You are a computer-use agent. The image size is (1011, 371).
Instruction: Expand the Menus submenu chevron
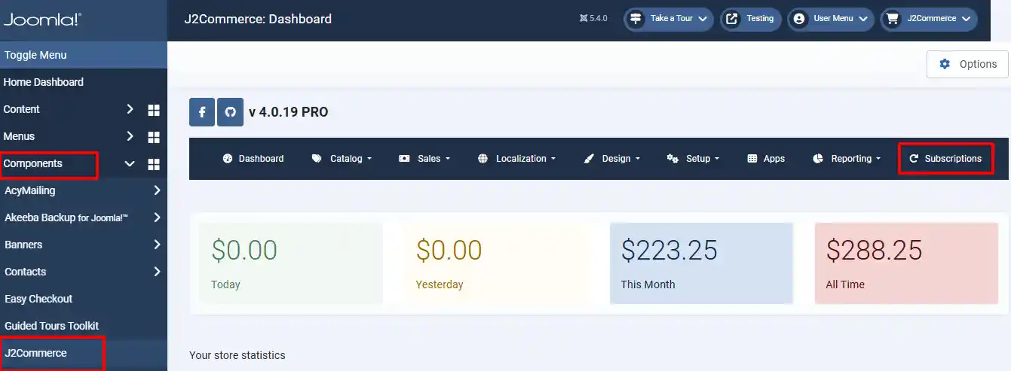(x=130, y=136)
